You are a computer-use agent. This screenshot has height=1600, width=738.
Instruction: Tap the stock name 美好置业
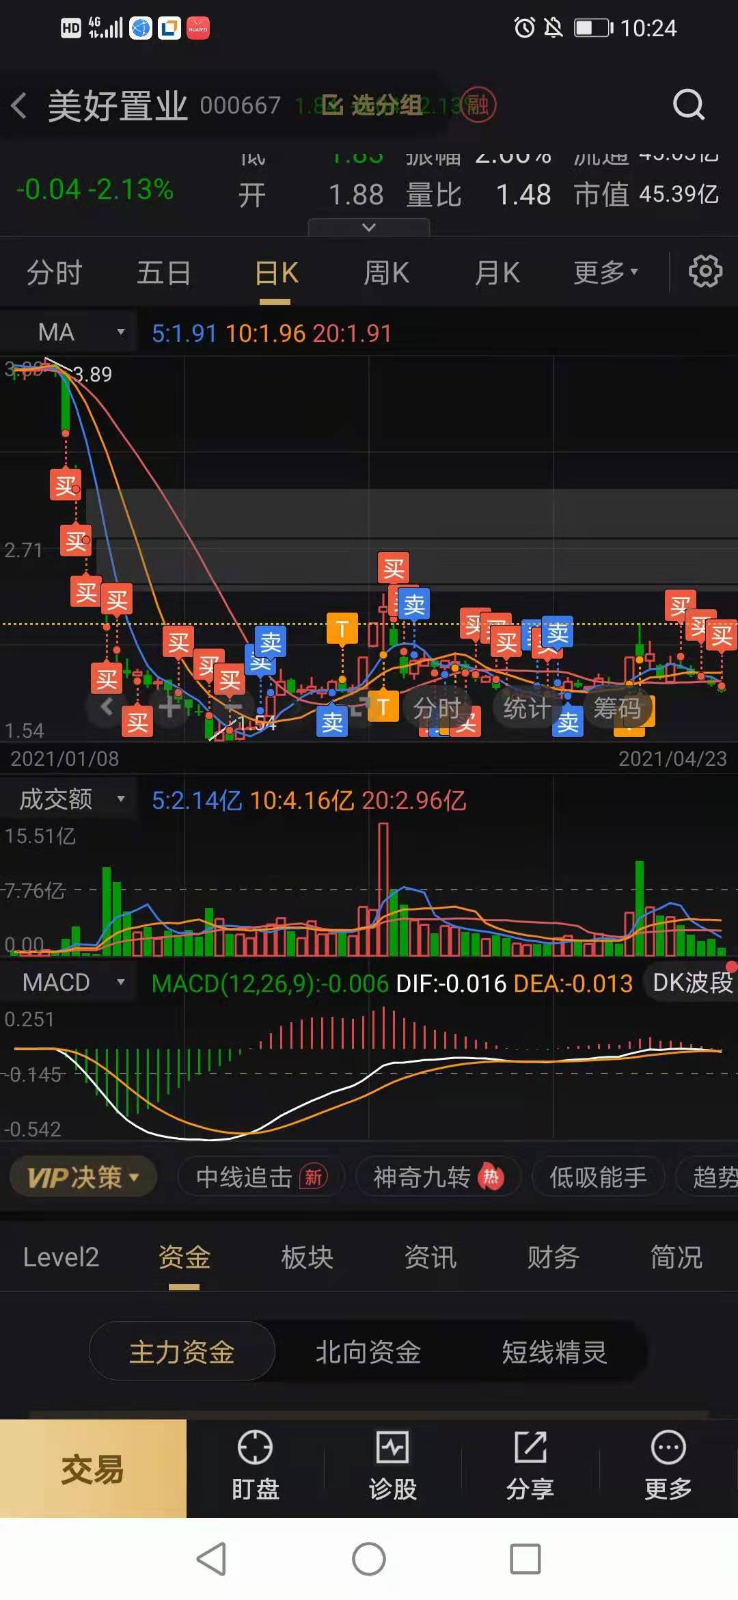tap(117, 106)
